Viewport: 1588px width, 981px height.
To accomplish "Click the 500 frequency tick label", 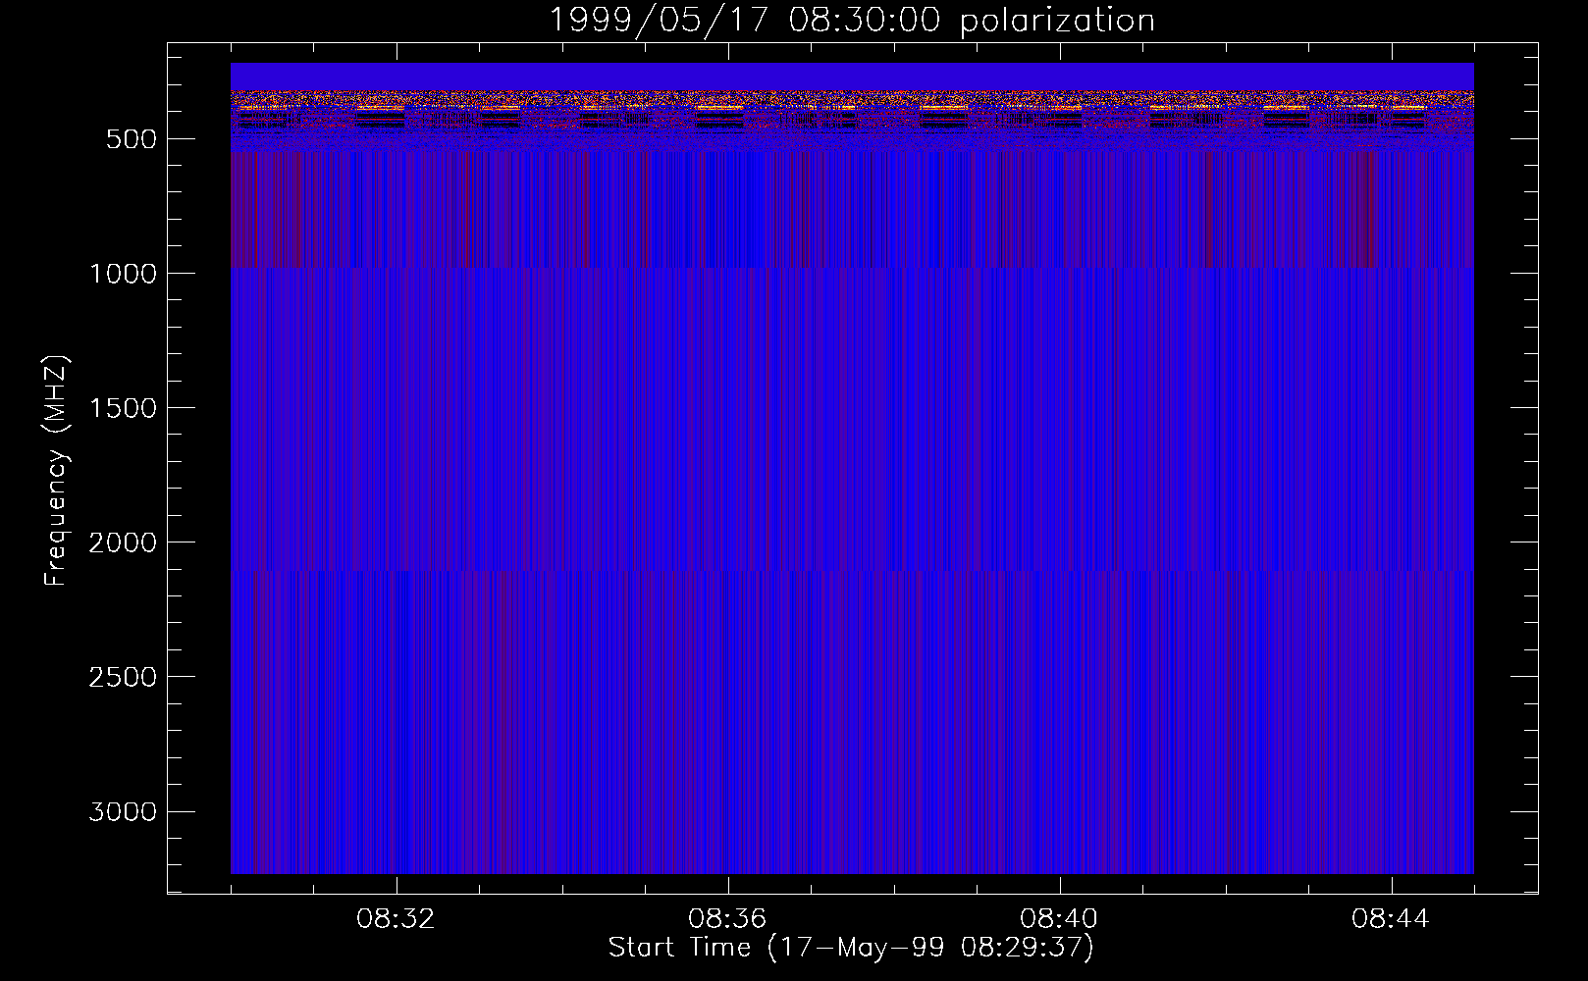I will [x=131, y=139].
